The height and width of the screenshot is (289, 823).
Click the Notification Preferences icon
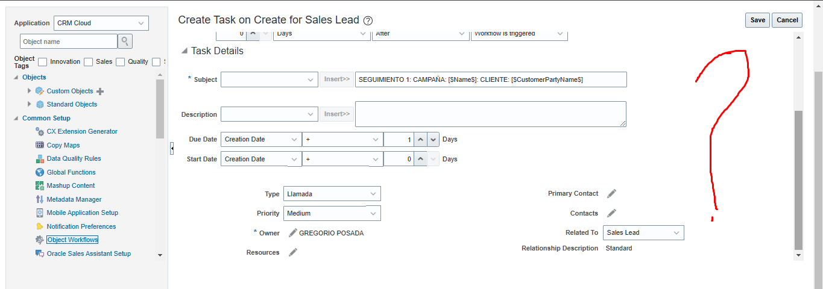40,226
